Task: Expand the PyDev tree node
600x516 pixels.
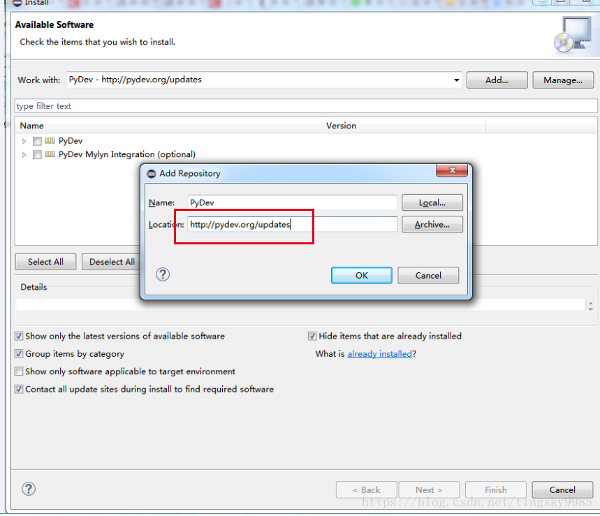Action: click(x=24, y=141)
